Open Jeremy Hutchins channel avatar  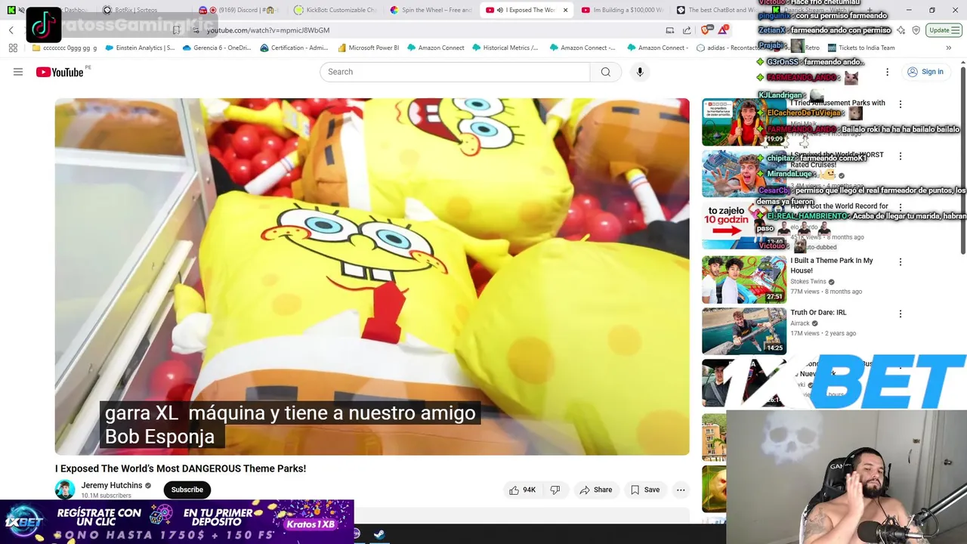tap(65, 490)
